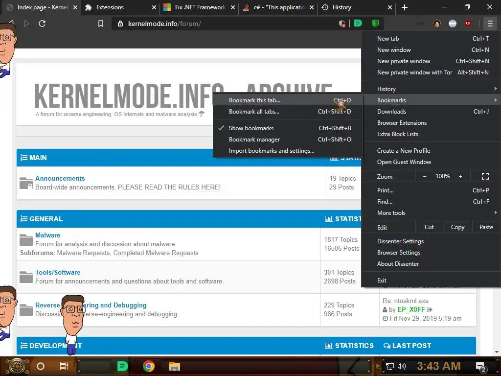501x376 pixels.
Task: Click the Cut button in Edit row
Action: (429, 227)
